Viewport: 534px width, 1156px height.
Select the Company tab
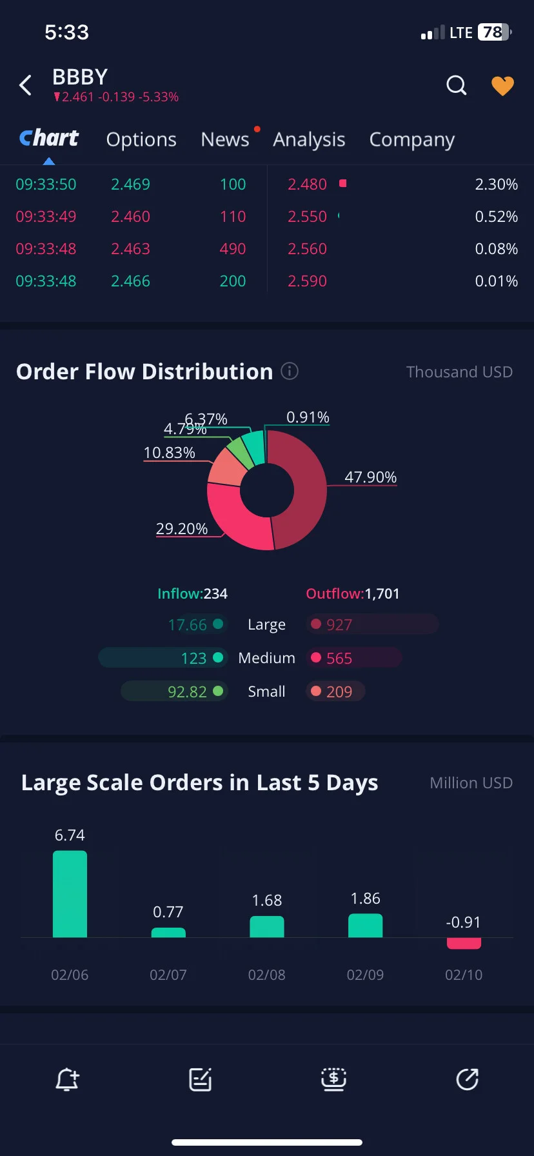pyautogui.click(x=412, y=139)
